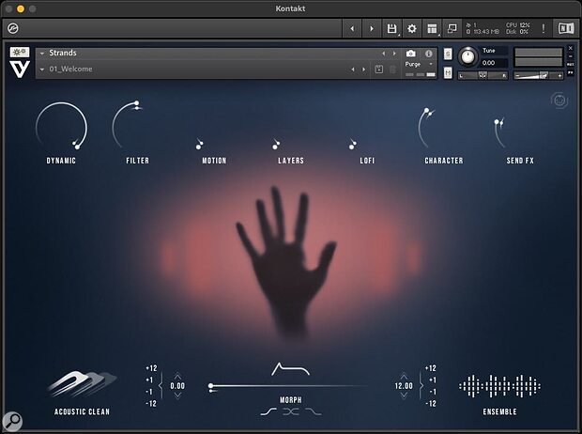Screen dimensions: 582x434
Task: Toggle the PV button under AUX
Action: [x=571, y=73]
